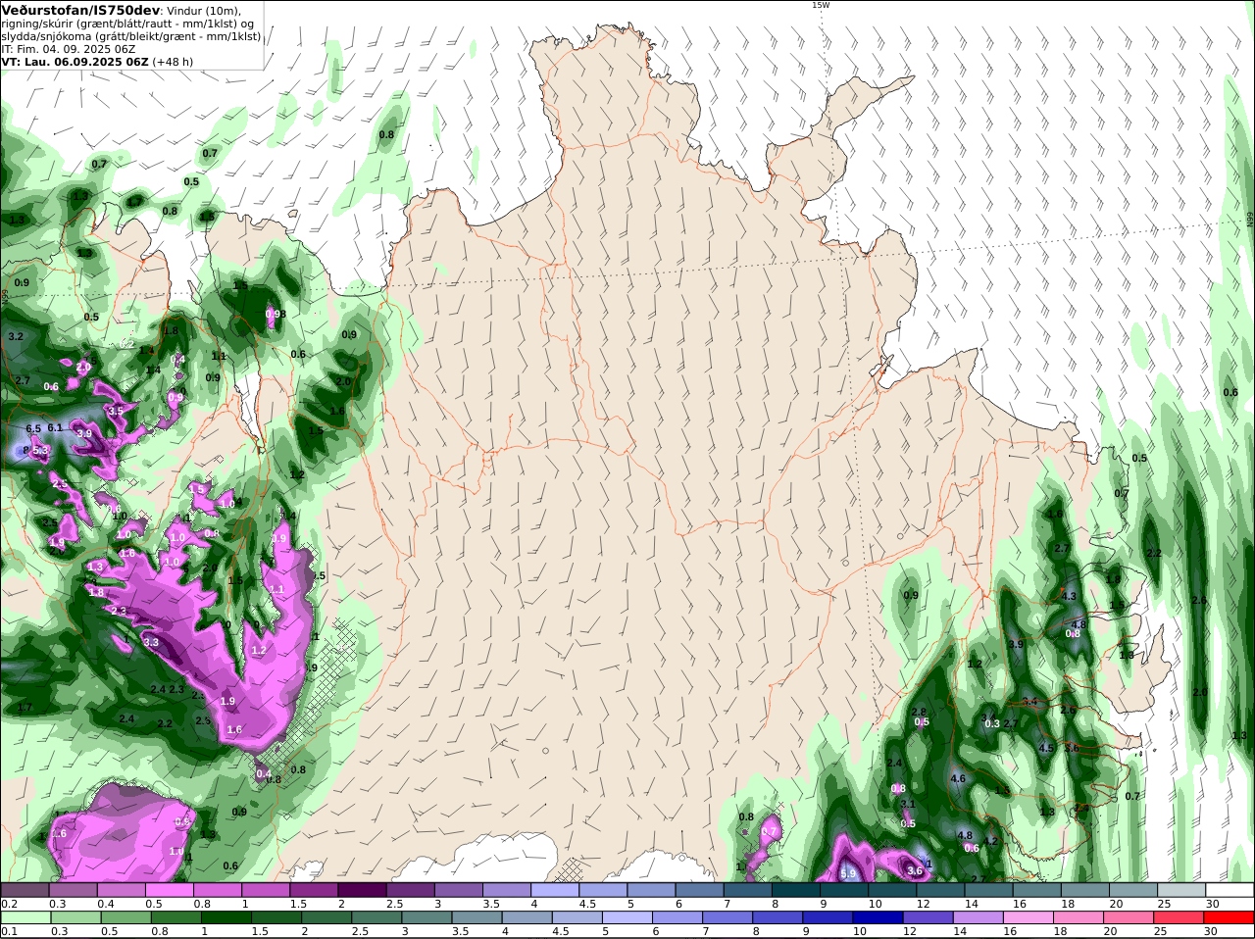Pick the white upper swatch after 30

click(x=1230, y=890)
